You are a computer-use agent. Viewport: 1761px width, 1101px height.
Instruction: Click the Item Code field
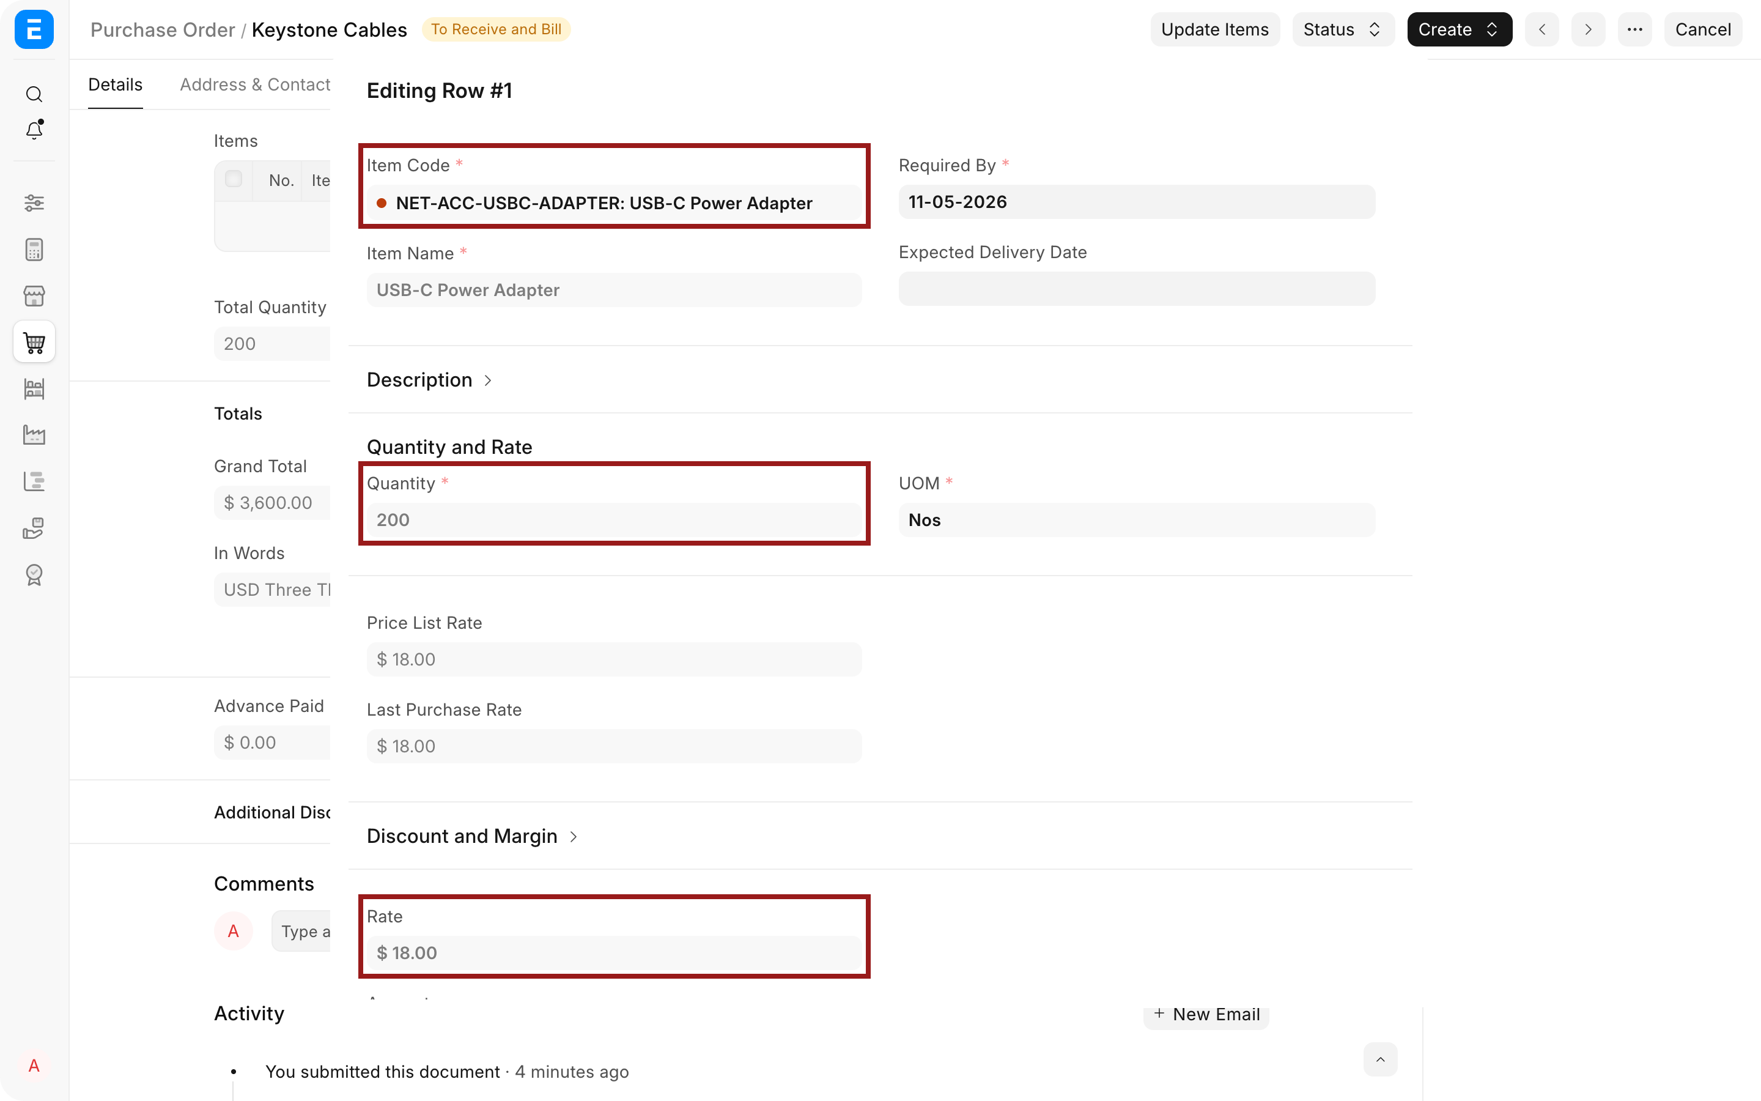[614, 203]
